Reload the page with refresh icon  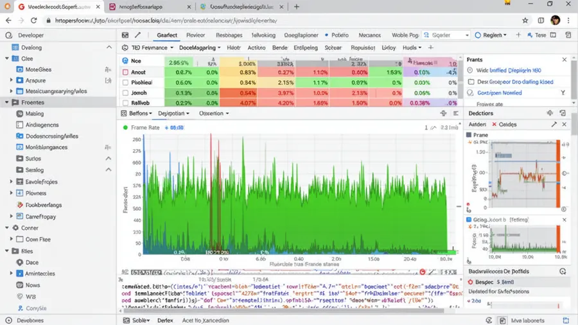[33, 21]
